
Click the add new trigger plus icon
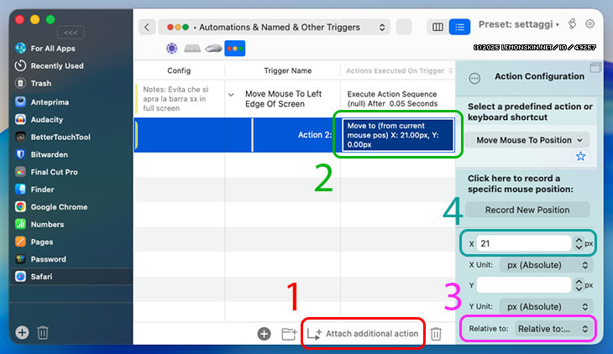(x=264, y=334)
